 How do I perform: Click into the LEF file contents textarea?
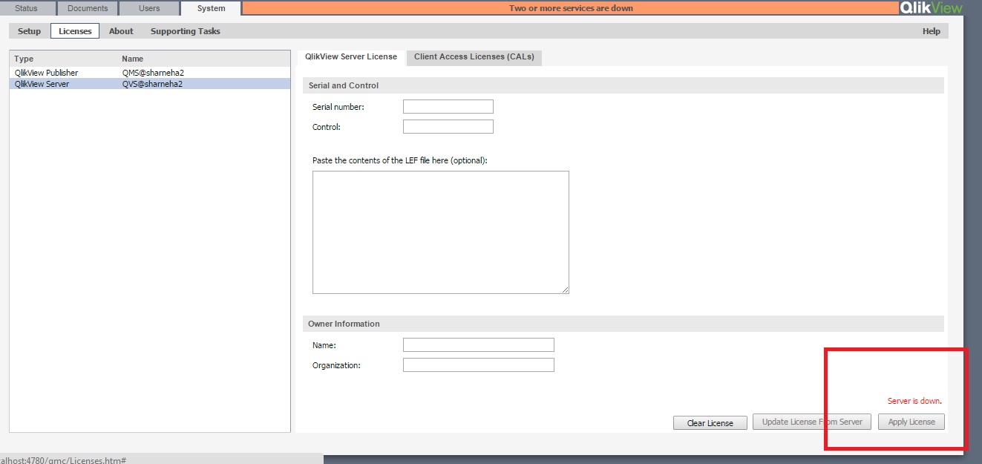[441, 232]
